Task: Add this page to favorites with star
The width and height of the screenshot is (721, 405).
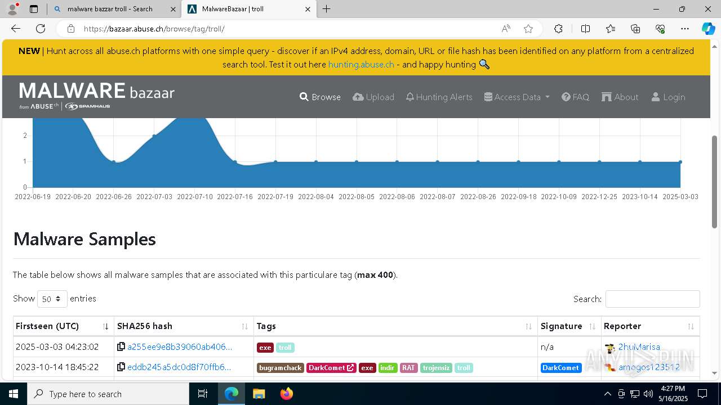Action: point(528,29)
